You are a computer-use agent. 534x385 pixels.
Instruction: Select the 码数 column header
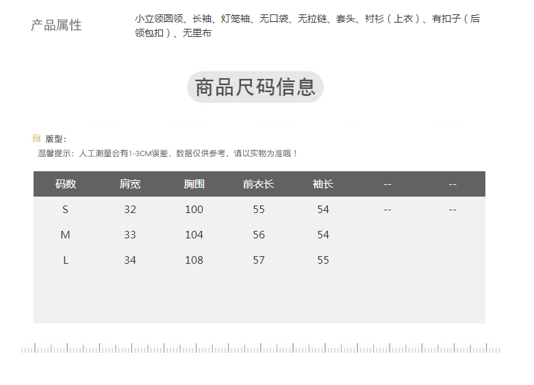(x=66, y=184)
